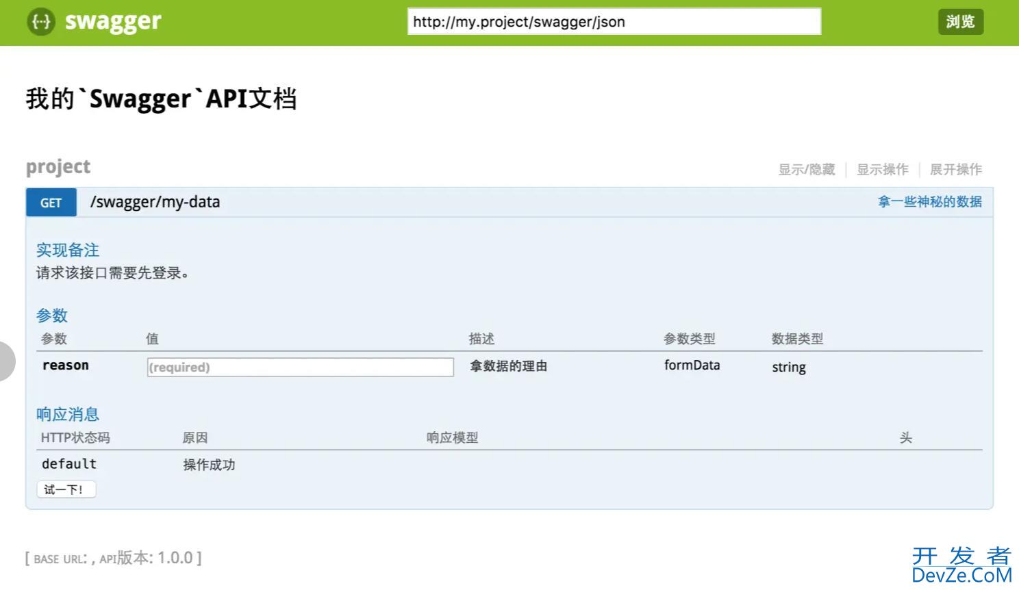Click the 数据类型 column header
This screenshot has height=590, width=1019.
[x=797, y=339]
